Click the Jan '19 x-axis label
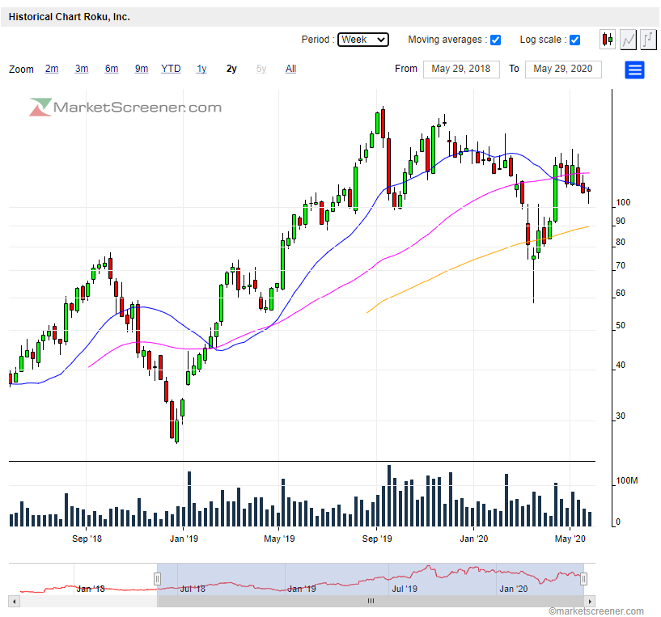 [184, 539]
